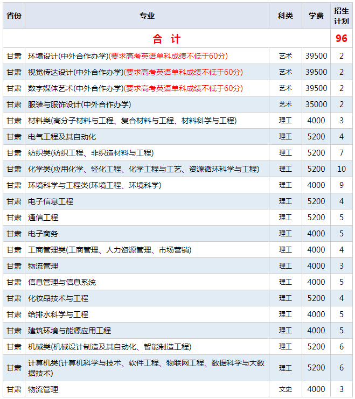
Task: Select the 视觉传达设计(中外合作办学) major cell
Action: (x=147, y=72)
